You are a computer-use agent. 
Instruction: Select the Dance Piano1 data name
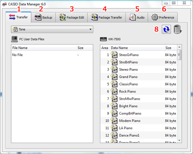point(129,136)
